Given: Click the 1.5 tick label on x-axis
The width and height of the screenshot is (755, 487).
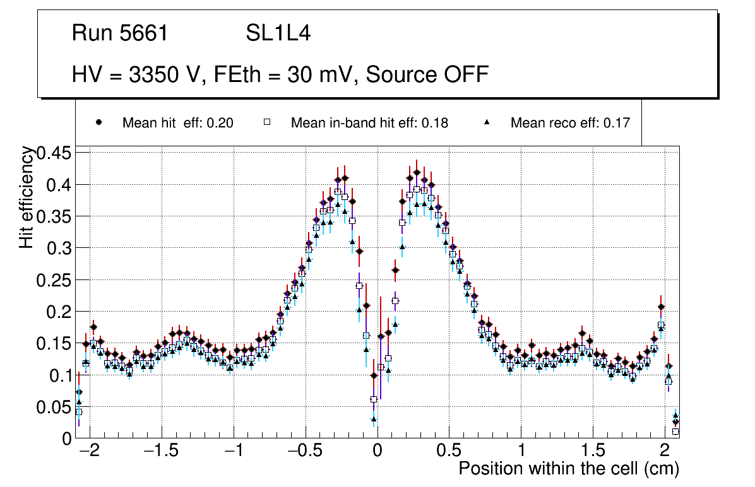Looking at the screenshot, I should [593, 452].
